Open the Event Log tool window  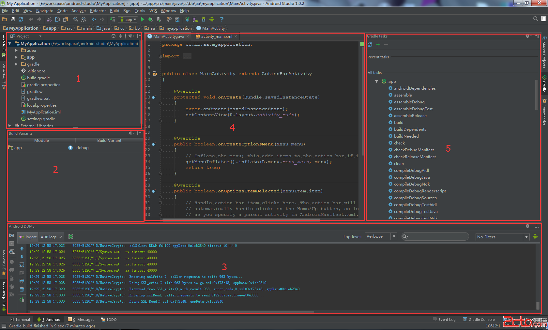click(x=444, y=320)
